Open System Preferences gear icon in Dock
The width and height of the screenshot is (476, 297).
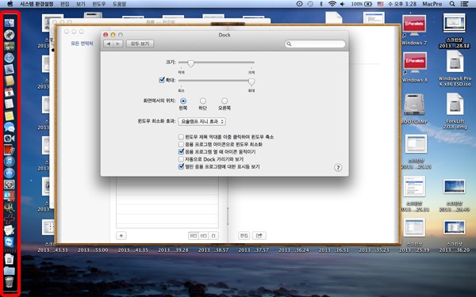click(x=9, y=185)
